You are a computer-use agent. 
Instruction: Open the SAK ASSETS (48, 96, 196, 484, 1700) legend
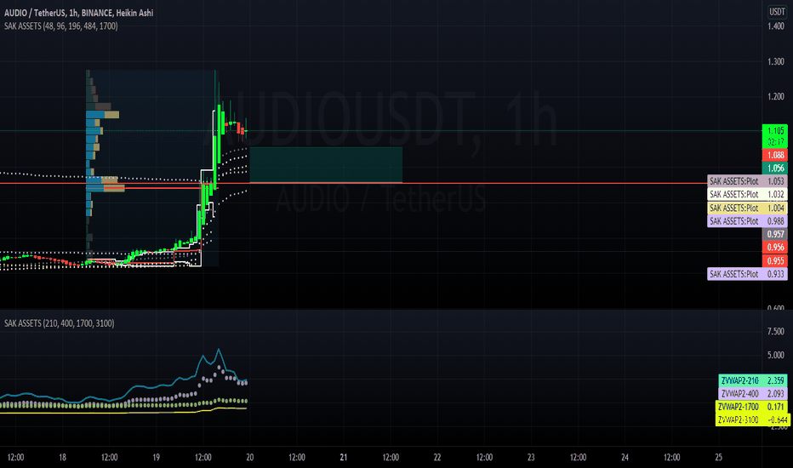pos(60,26)
